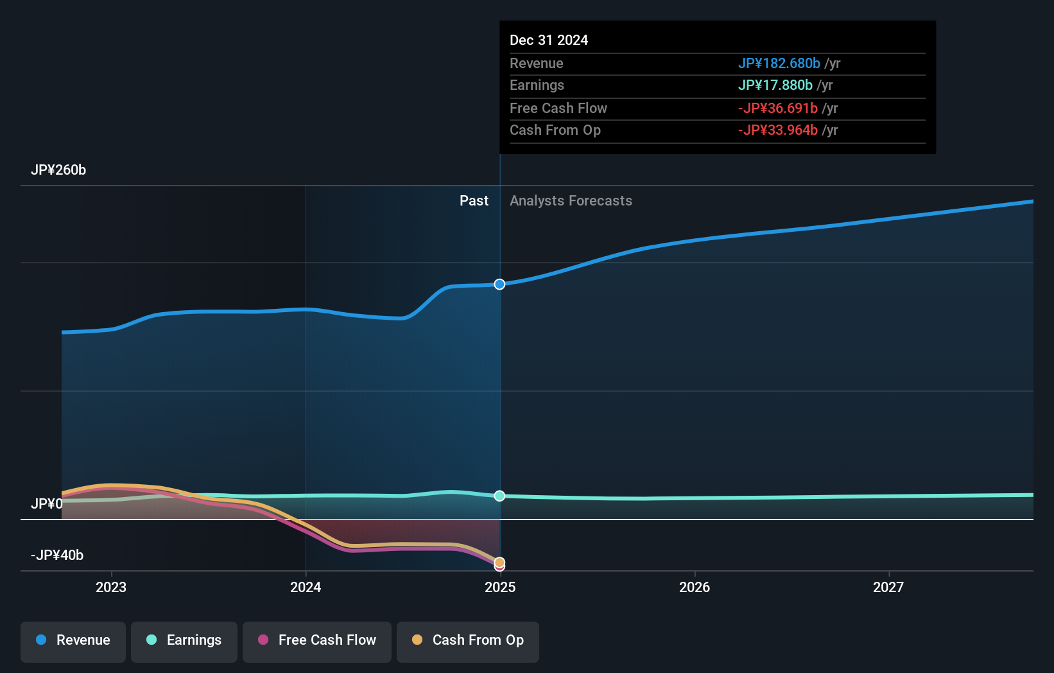Click the tooltip Free Cash Flow label

558,109
